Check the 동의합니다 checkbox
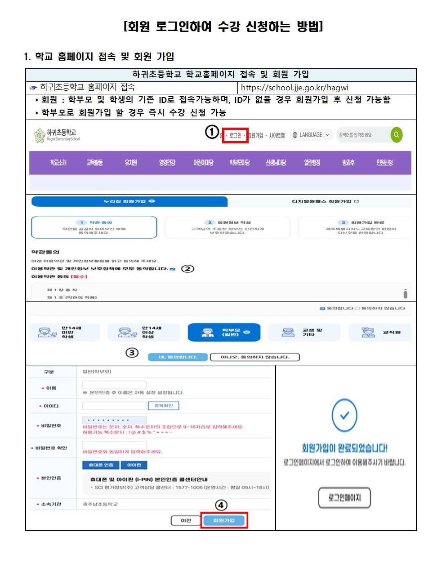Screen dimensions: 446x564 pyautogui.click(x=322, y=308)
